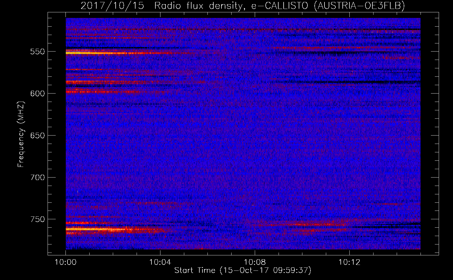
Task: Click the '10:08' time axis label
Action: pyautogui.click(x=255, y=262)
